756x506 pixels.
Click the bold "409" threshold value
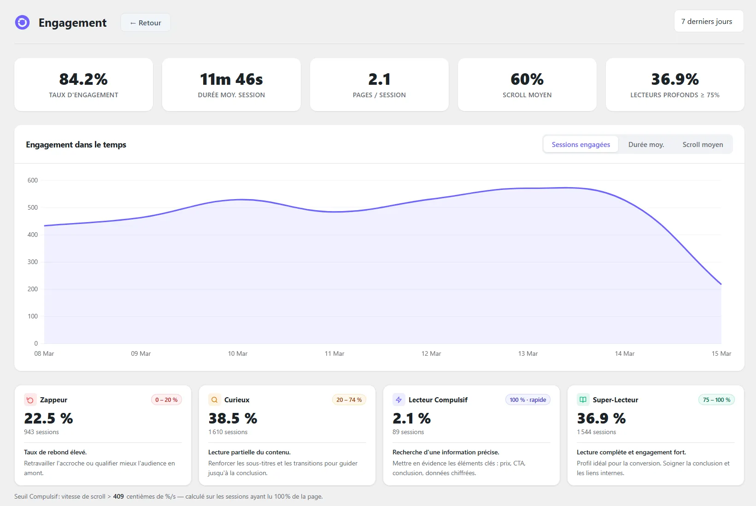coord(118,496)
